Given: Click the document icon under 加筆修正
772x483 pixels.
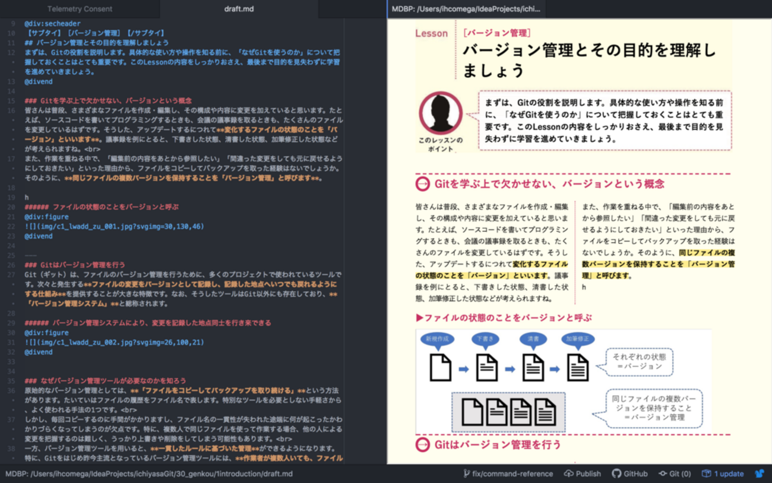Looking at the screenshot, I should [578, 367].
